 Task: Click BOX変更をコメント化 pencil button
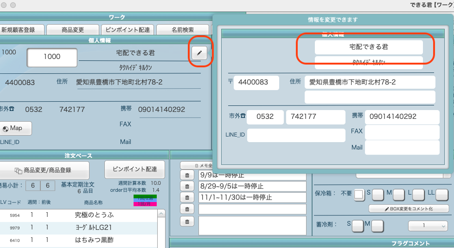(x=409, y=209)
